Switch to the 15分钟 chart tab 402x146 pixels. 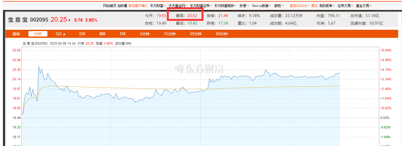click(x=170, y=34)
